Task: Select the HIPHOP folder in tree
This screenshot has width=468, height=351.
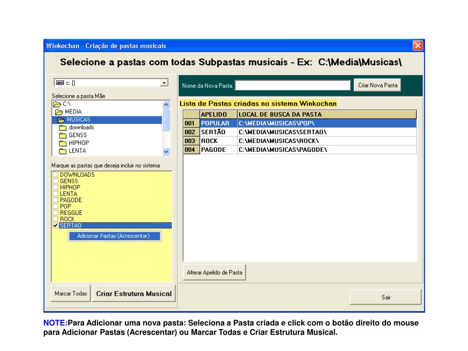Action: pyautogui.click(x=79, y=143)
